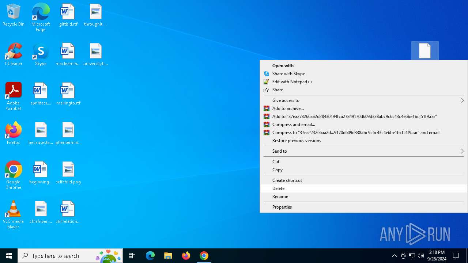Select Skype desktop shortcut
Image resolution: width=468 pixels, height=263 pixels.
pos(41,55)
